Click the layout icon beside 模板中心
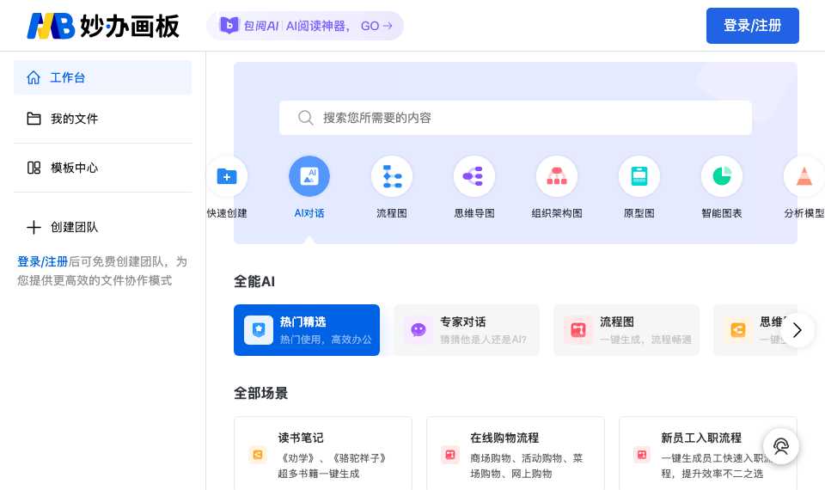This screenshot has height=490, width=825. [x=34, y=168]
